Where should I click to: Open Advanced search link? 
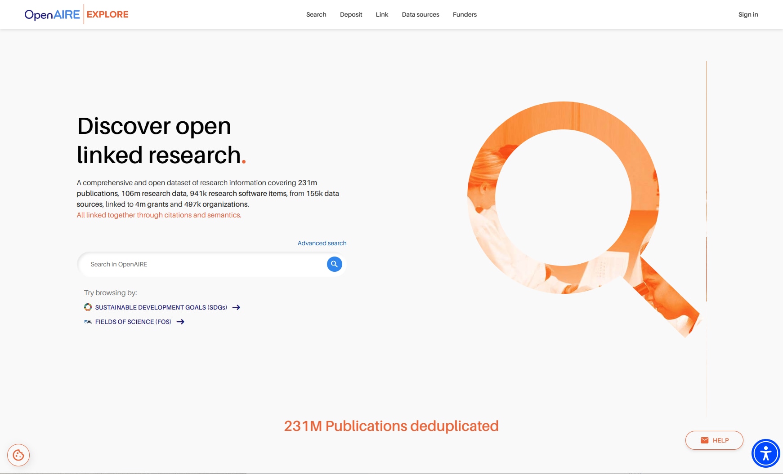(322, 243)
